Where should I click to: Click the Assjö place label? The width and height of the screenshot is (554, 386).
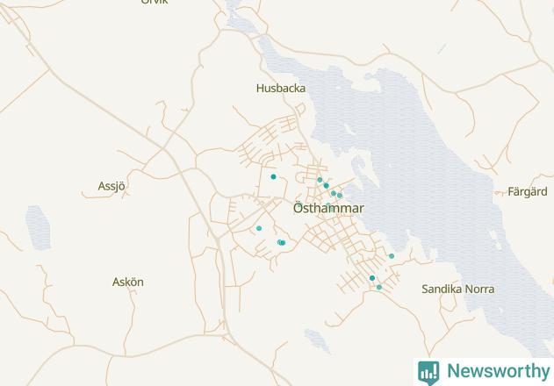pyautogui.click(x=112, y=186)
